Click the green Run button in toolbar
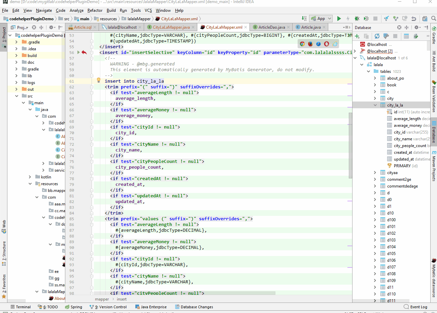This screenshot has width=437, height=313. [x=339, y=19]
